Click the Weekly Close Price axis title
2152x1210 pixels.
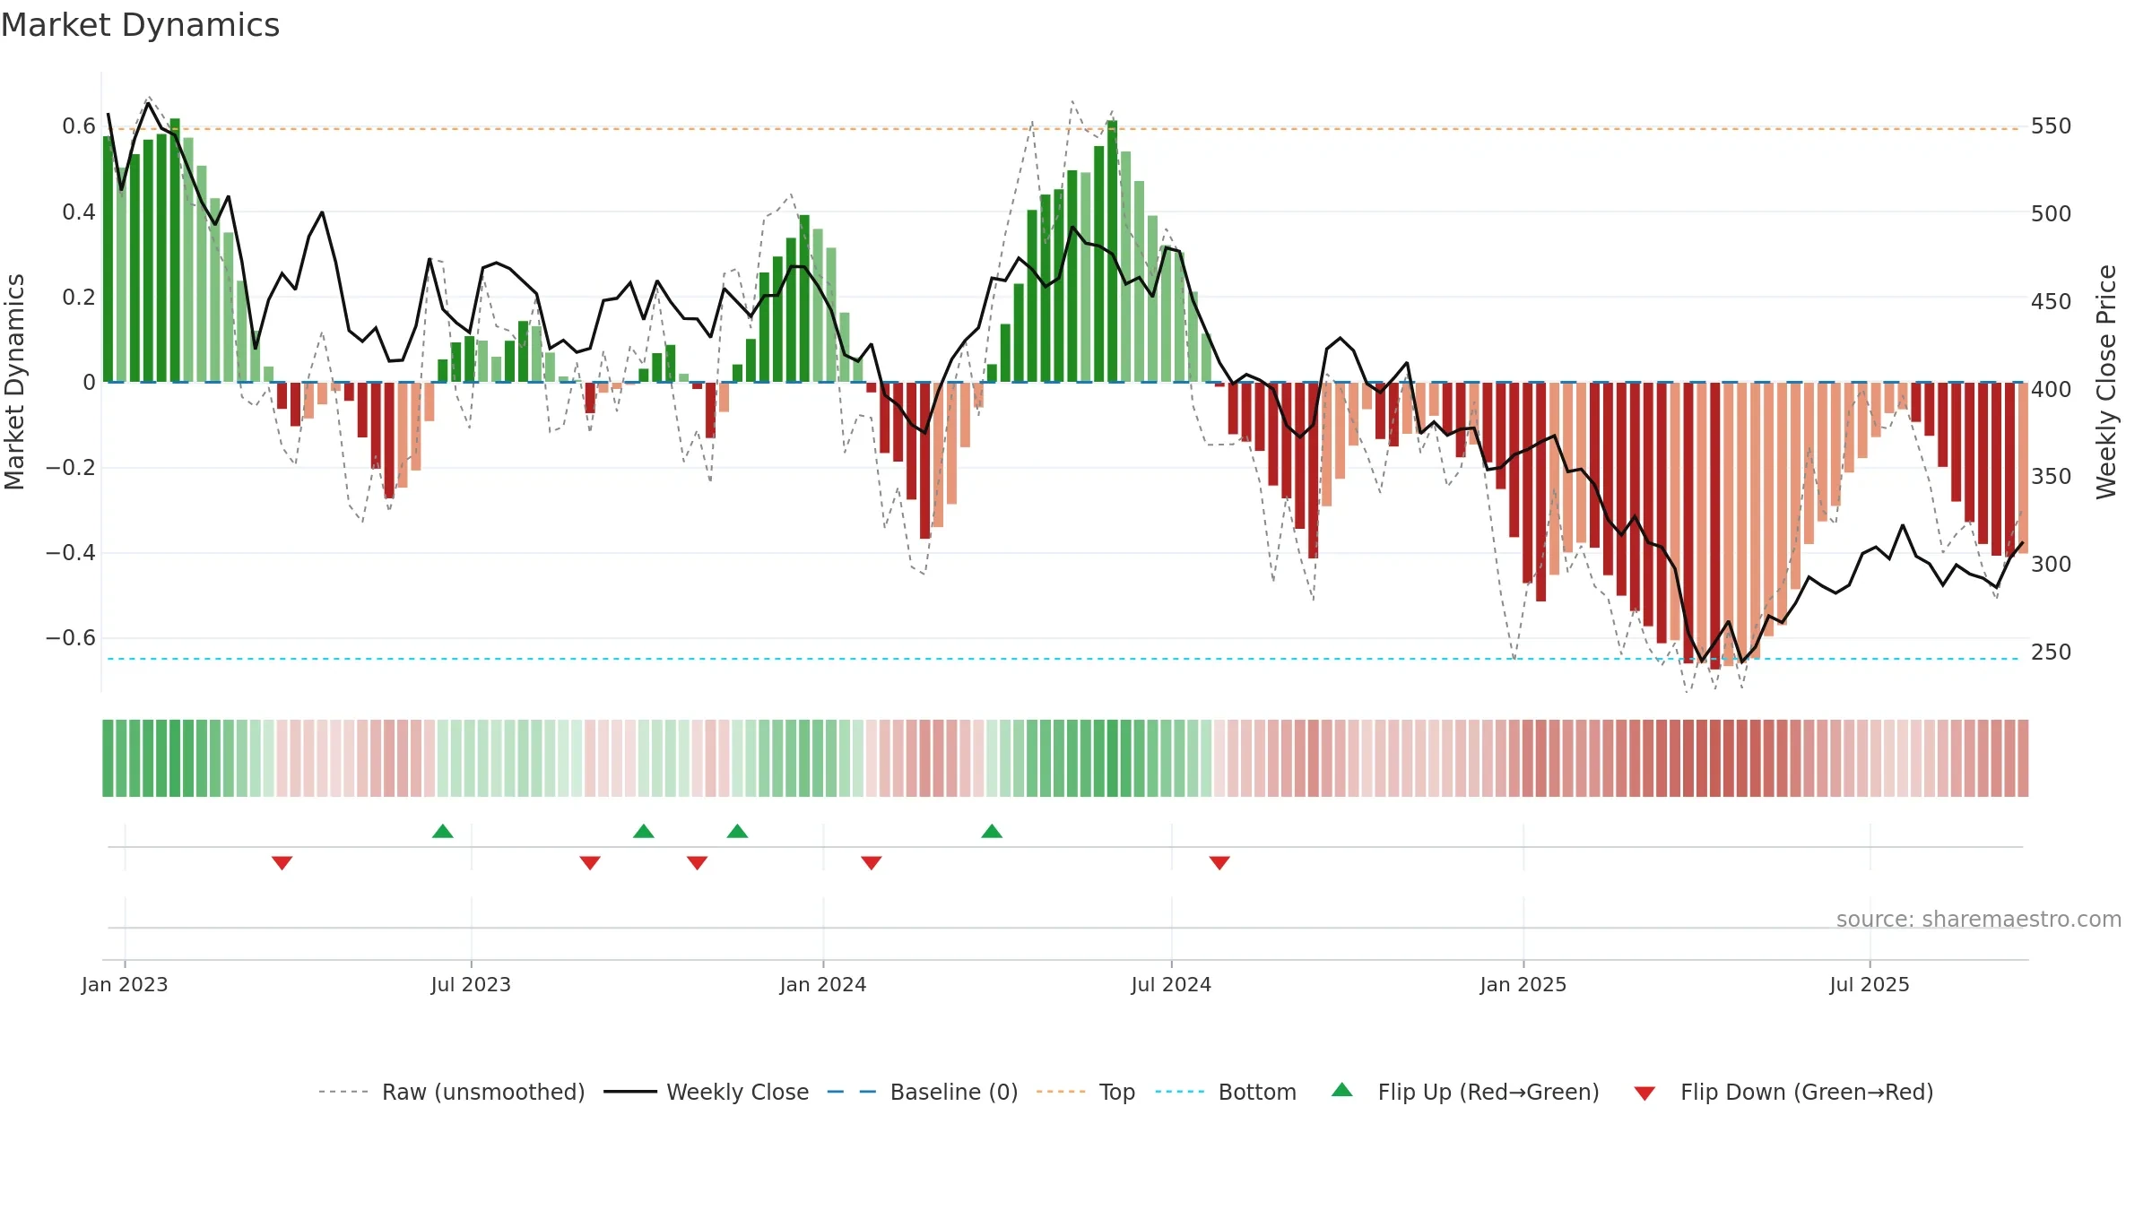pos(2106,382)
